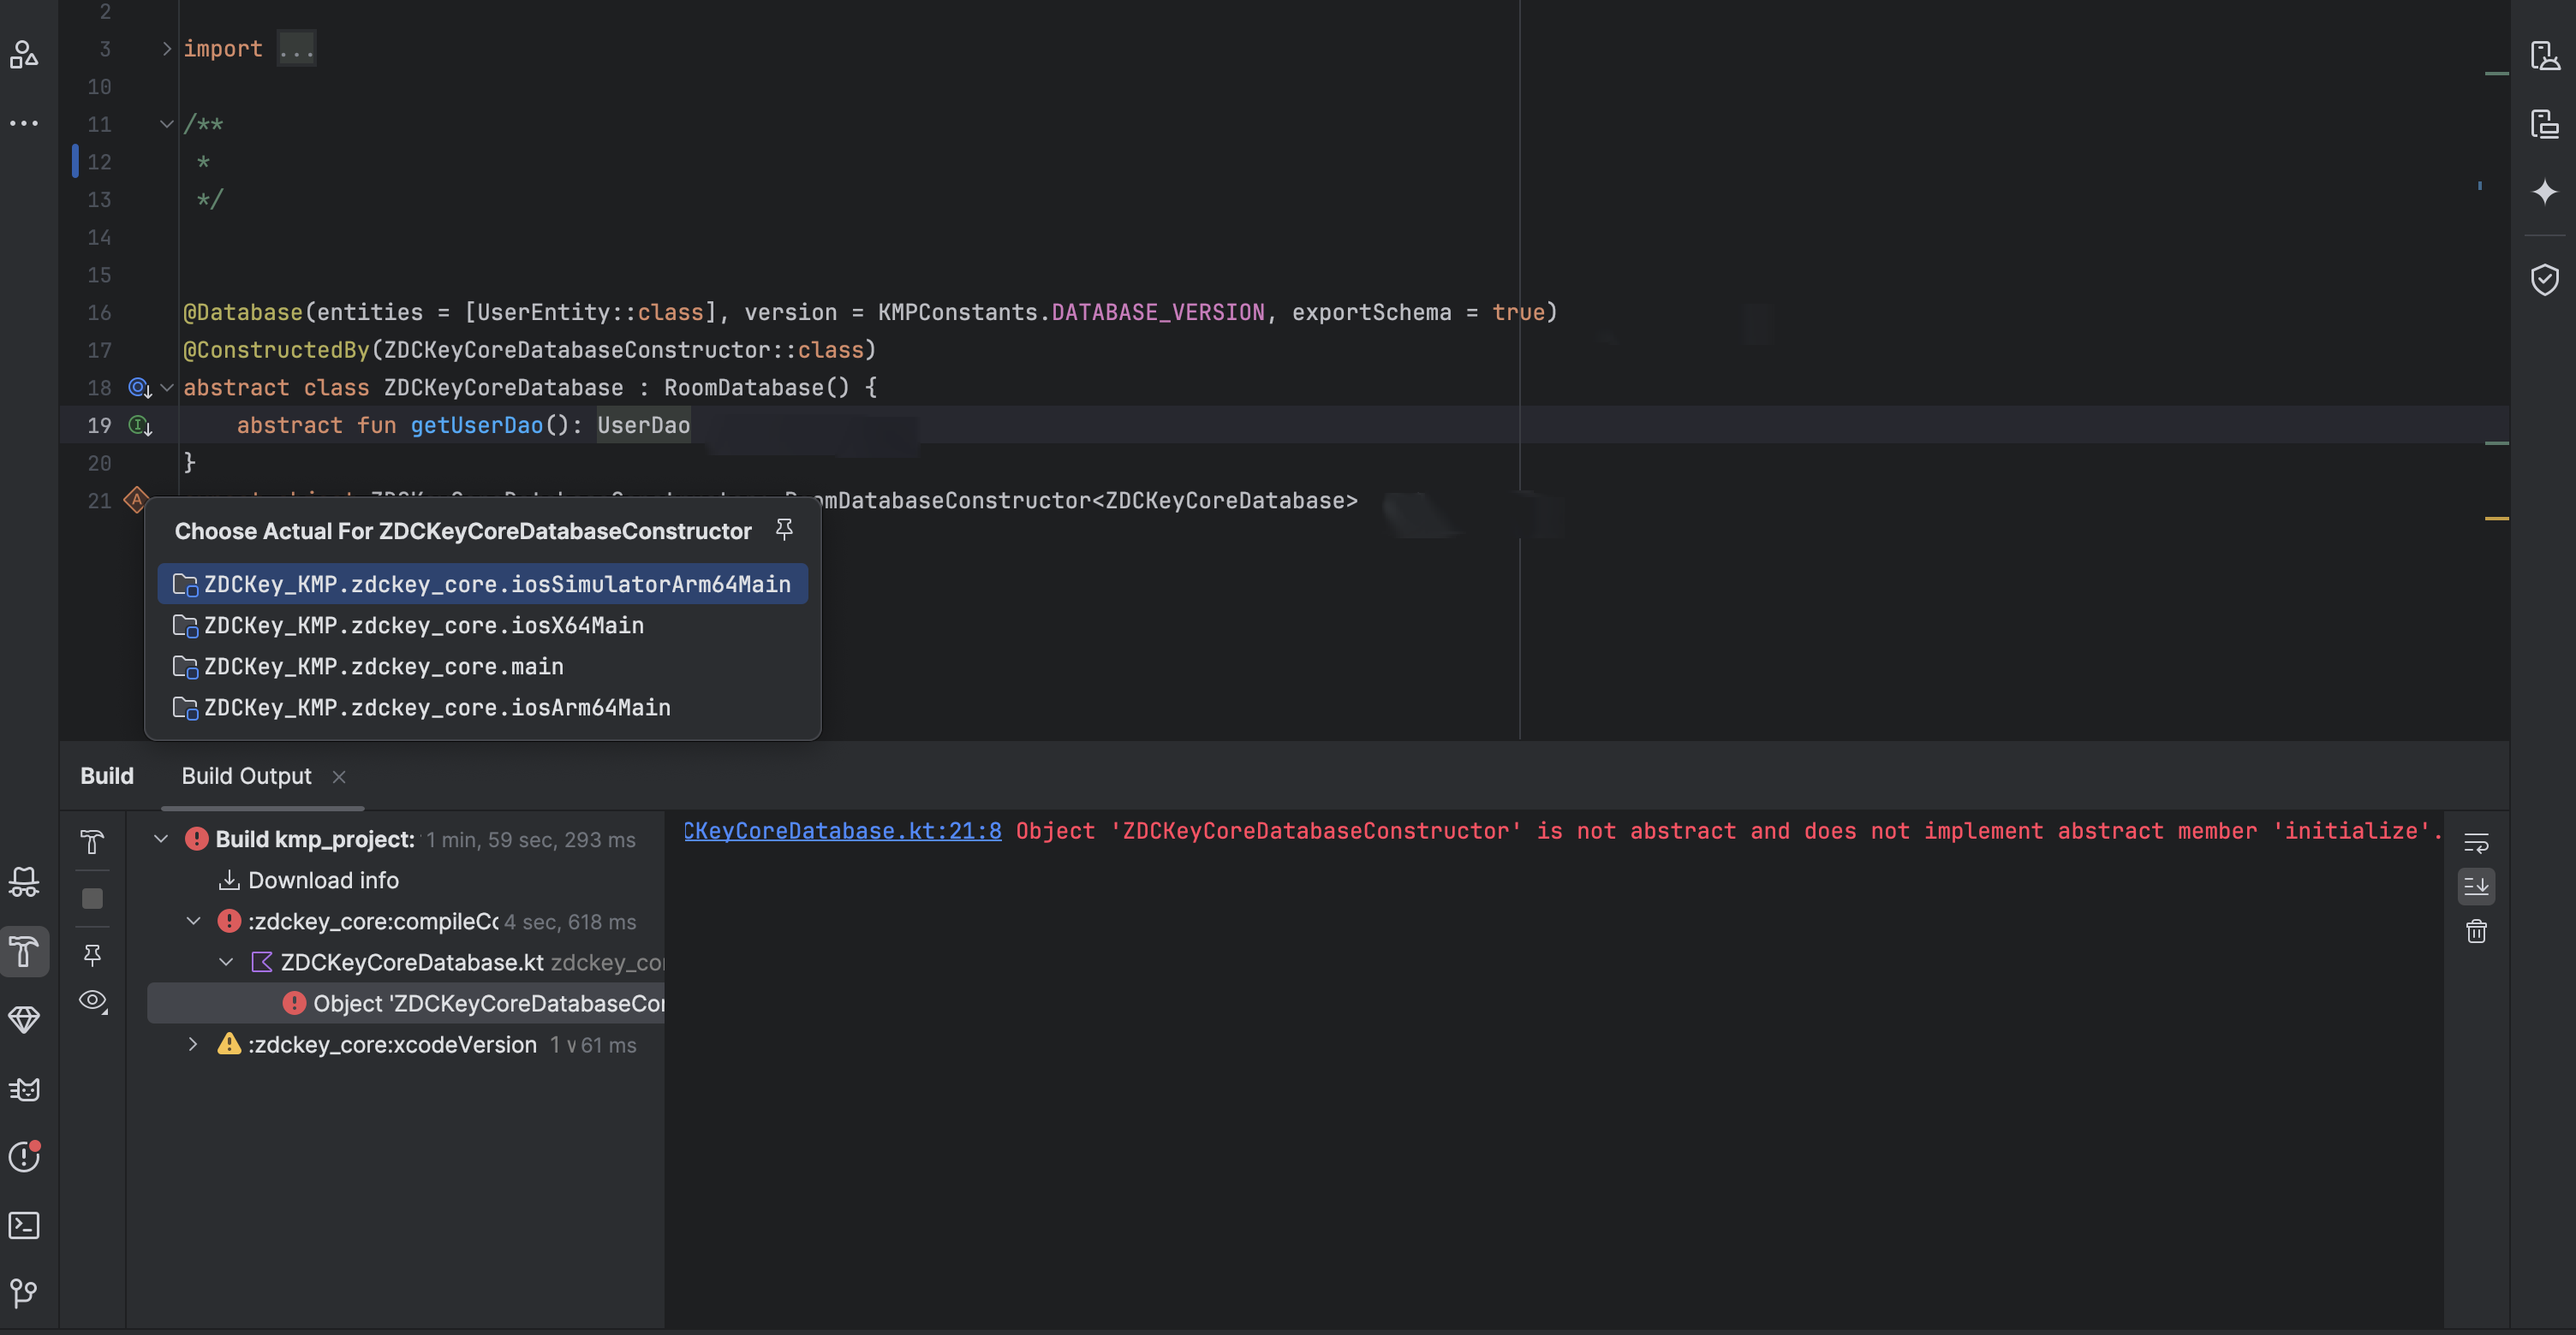Switch to the Build Output tab
This screenshot has height=1335, width=2576.
[x=246, y=776]
